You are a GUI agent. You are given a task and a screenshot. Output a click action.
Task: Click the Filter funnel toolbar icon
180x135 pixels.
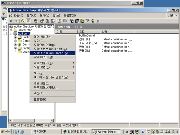click(x=87, y=21)
